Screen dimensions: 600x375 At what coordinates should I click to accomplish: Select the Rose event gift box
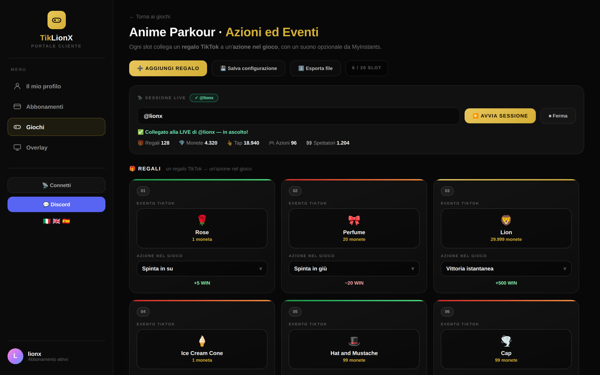[x=202, y=228]
